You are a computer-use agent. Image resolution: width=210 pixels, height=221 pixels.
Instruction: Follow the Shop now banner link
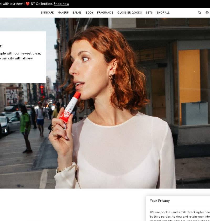pyautogui.click(x=61, y=4)
